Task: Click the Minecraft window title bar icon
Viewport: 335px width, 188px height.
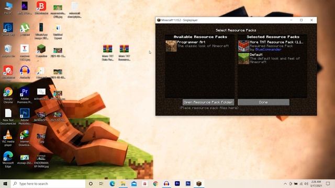Action: pos(159,20)
